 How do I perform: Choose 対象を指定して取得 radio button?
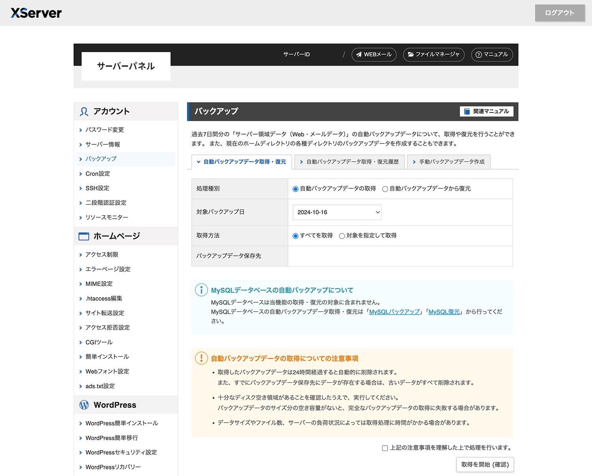click(x=342, y=236)
